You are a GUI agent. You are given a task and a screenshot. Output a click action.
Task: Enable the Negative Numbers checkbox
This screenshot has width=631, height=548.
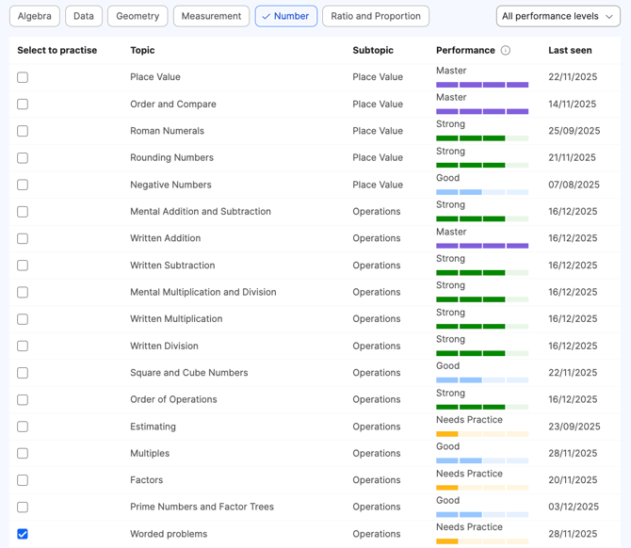click(x=23, y=185)
